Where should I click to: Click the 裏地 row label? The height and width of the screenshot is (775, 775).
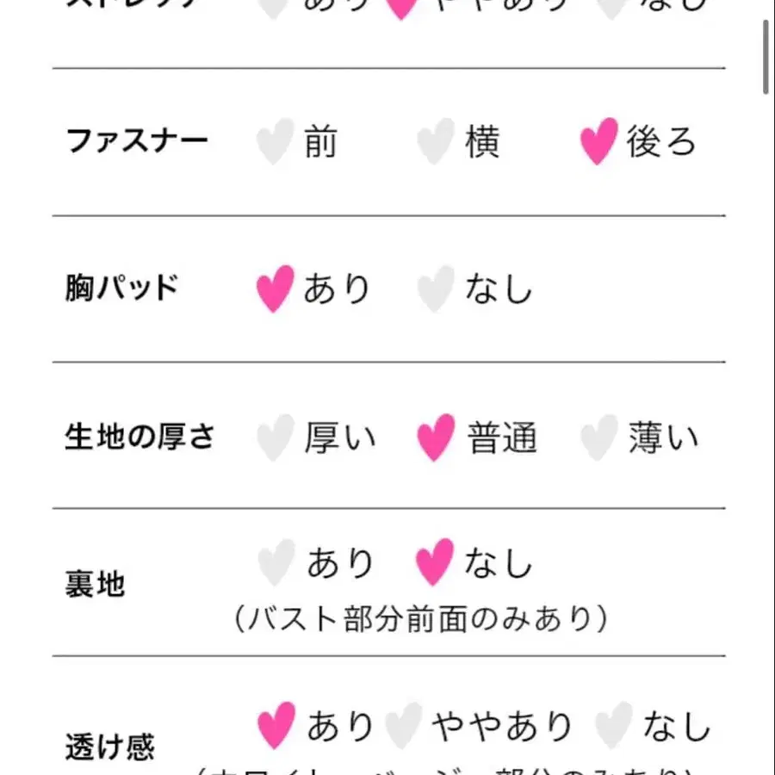tap(95, 586)
